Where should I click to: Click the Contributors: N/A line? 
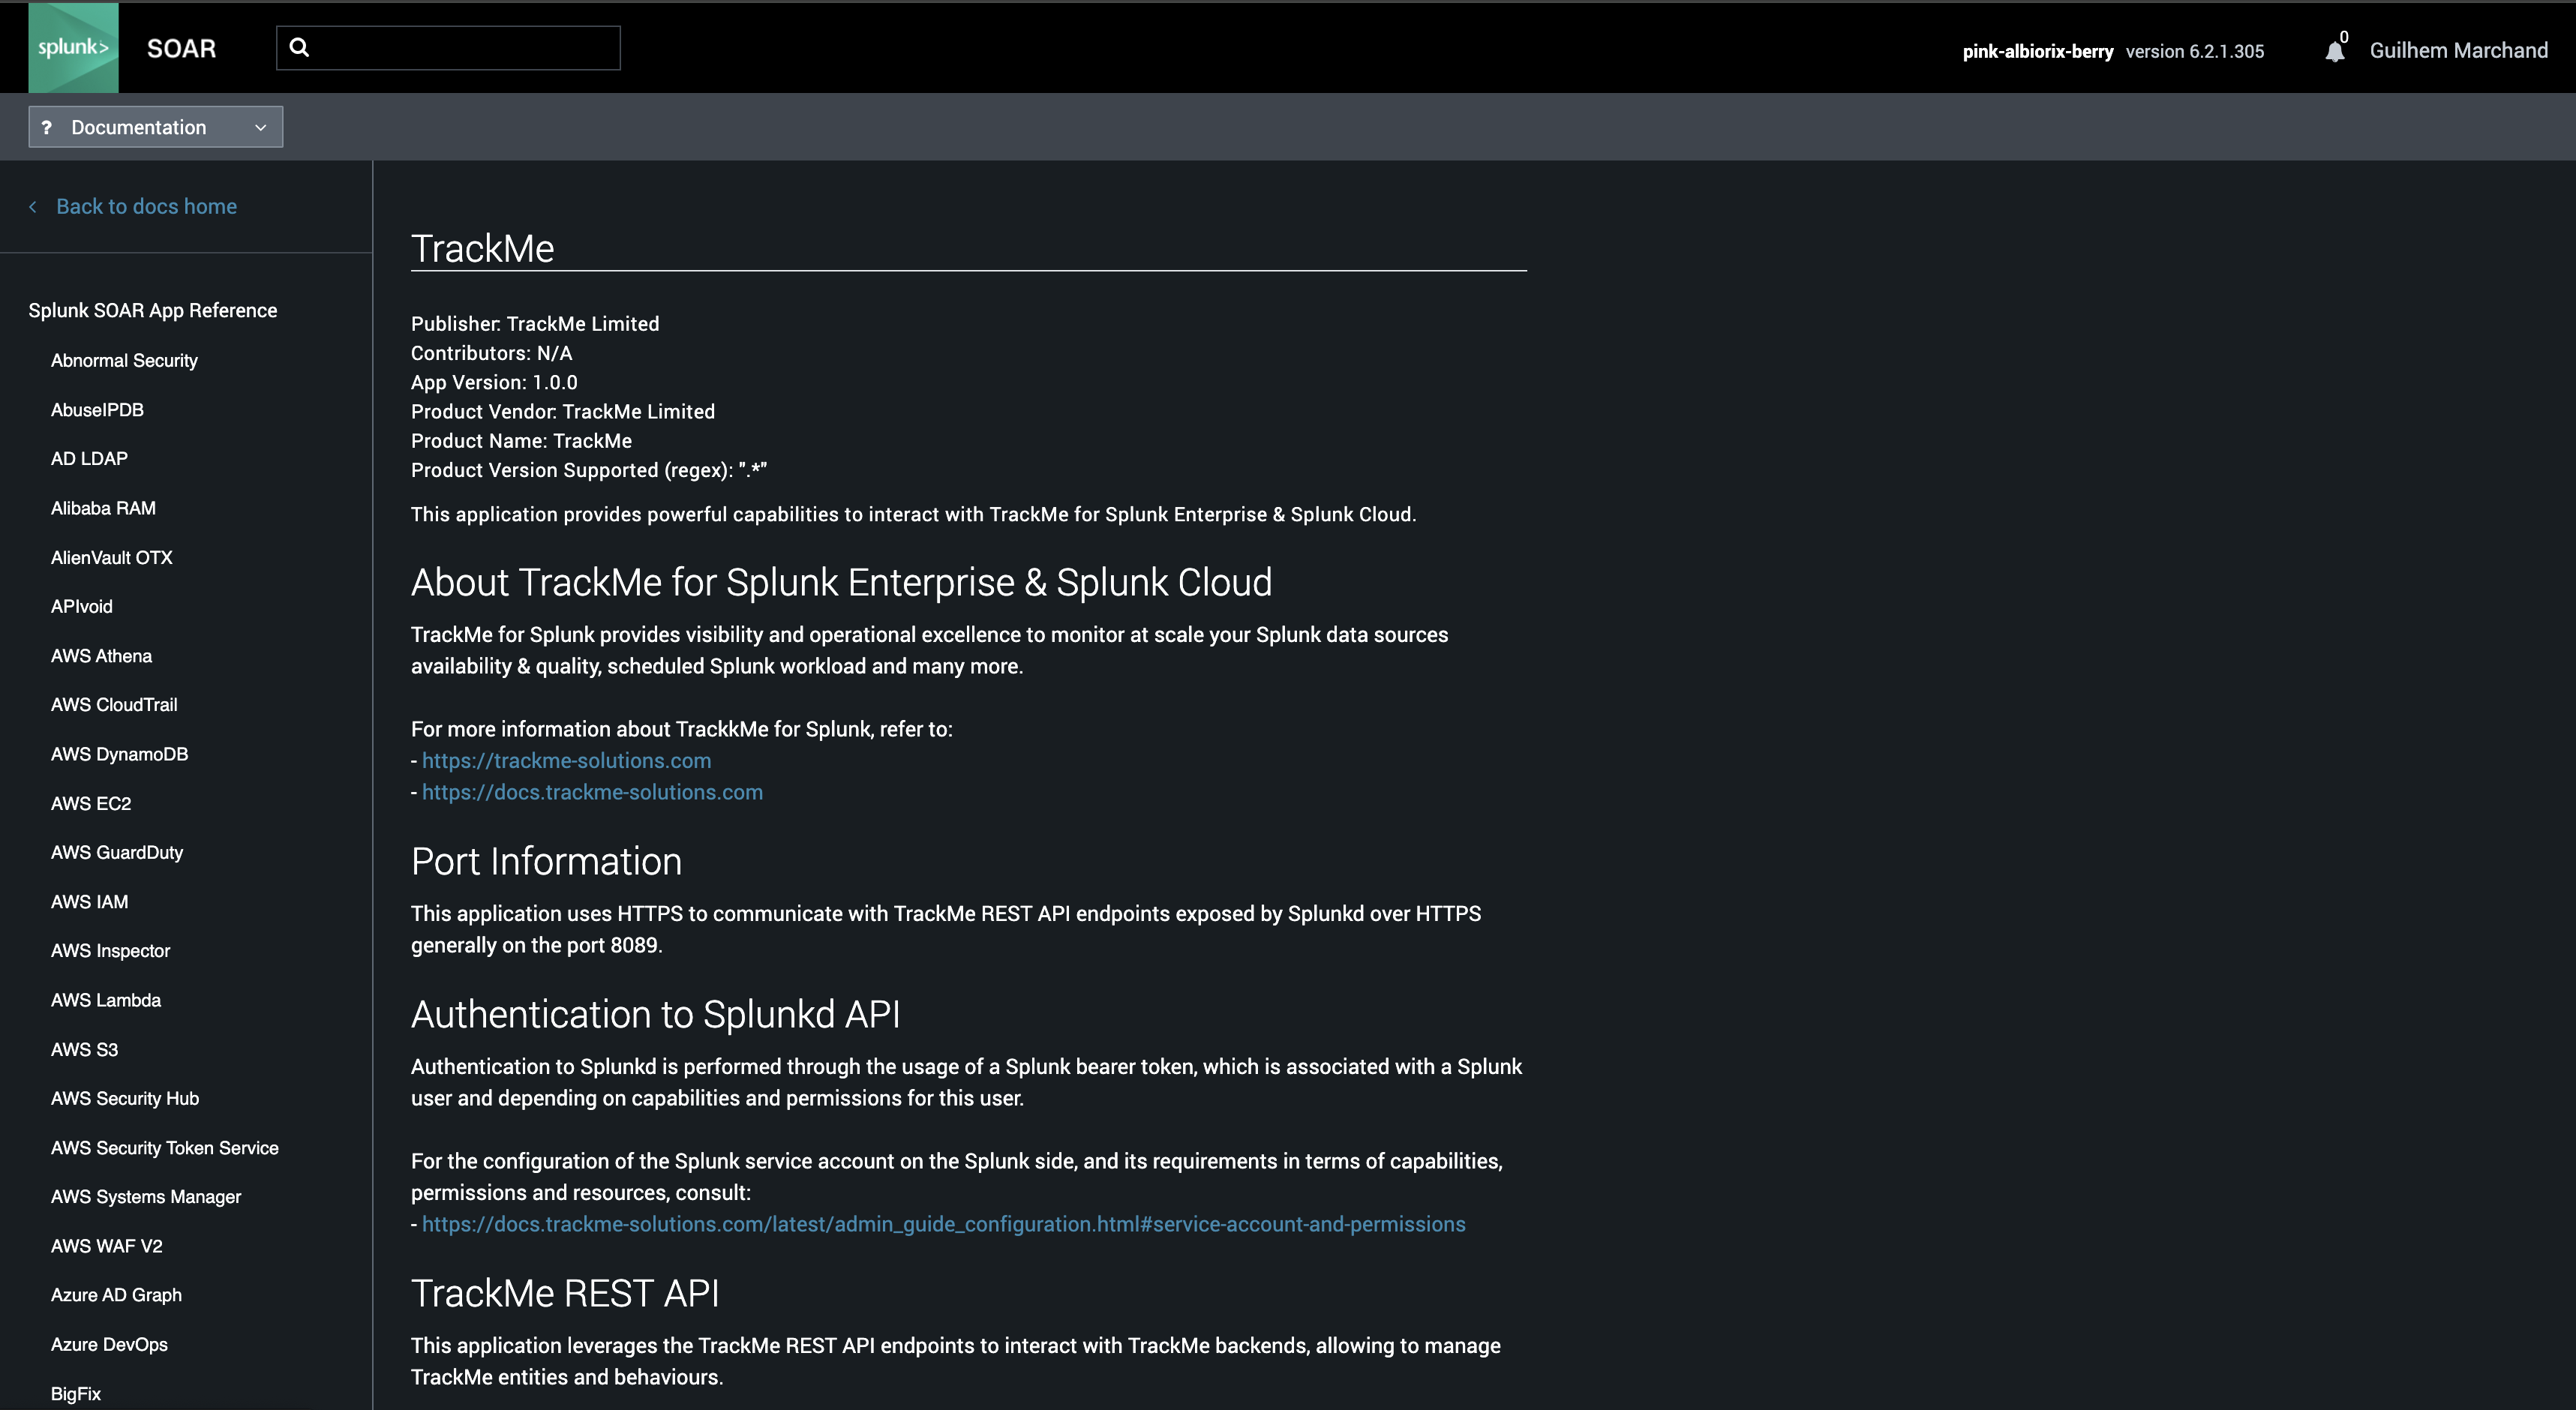tap(491, 353)
